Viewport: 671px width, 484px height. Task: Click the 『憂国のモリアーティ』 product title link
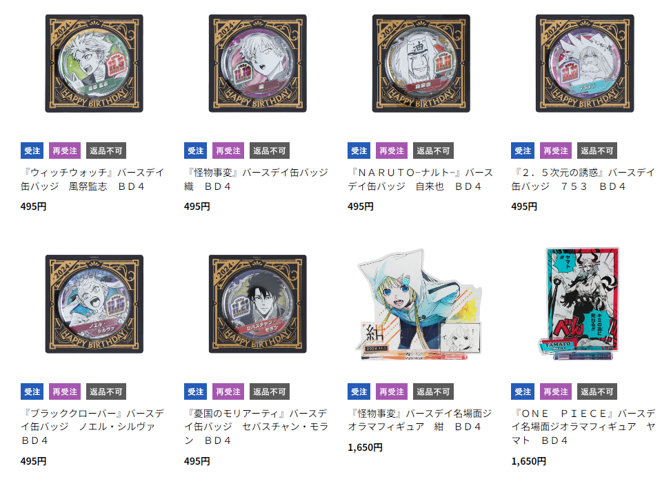point(257,427)
